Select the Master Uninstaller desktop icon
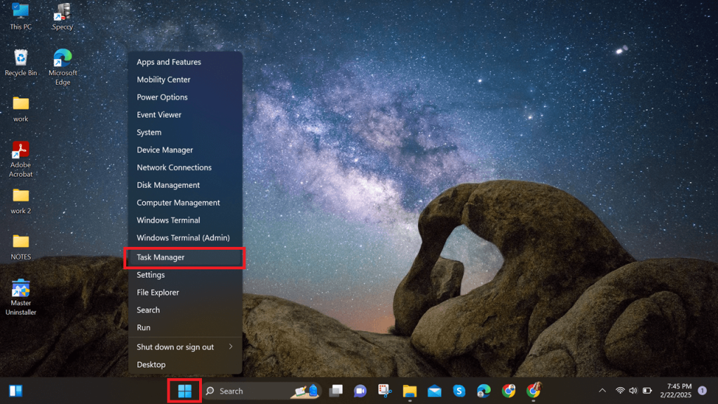718x404 pixels. [x=20, y=297]
